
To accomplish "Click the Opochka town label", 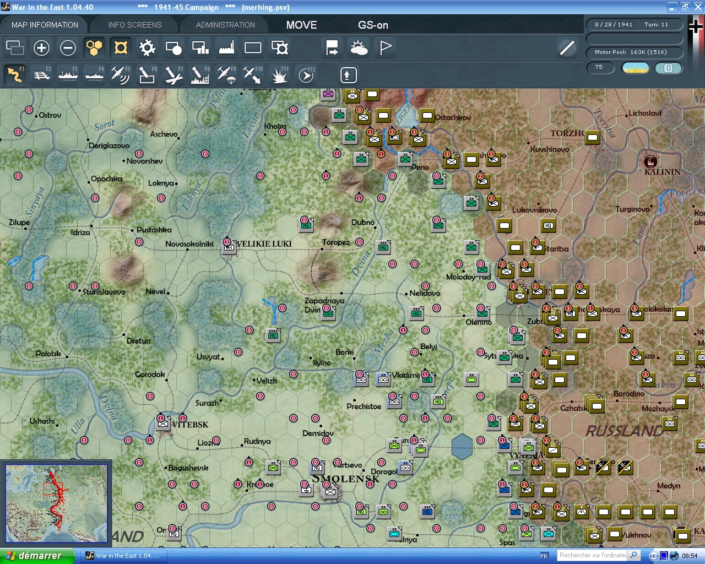I will coord(107,179).
